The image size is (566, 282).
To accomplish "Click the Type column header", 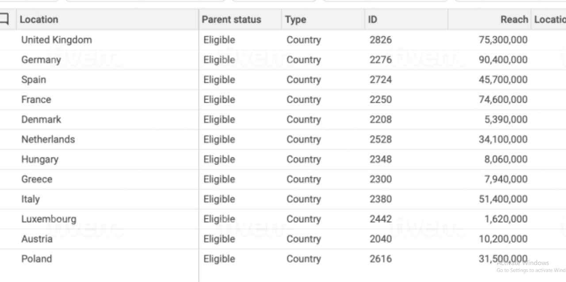I will tap(295, 19).
